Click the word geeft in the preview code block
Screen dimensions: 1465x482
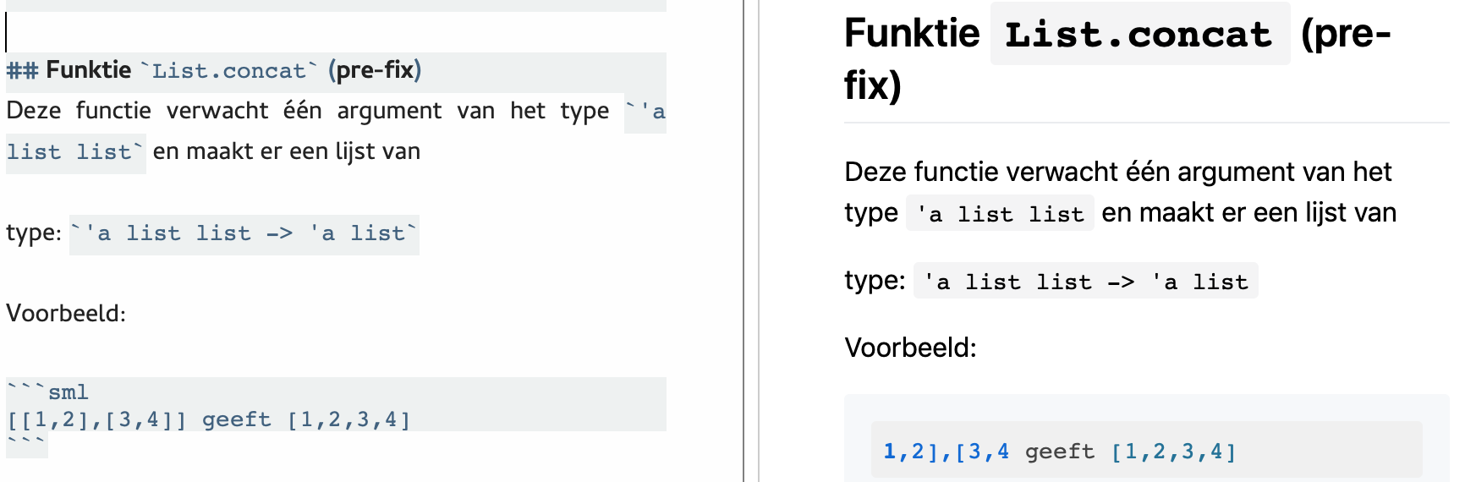pyautogui.click(x=1059, y=452)
